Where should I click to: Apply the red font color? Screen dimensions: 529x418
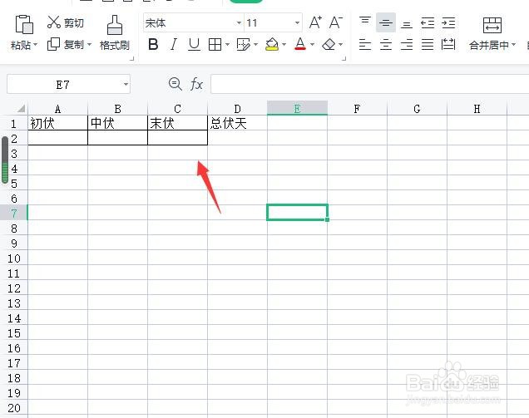(300, 44)
